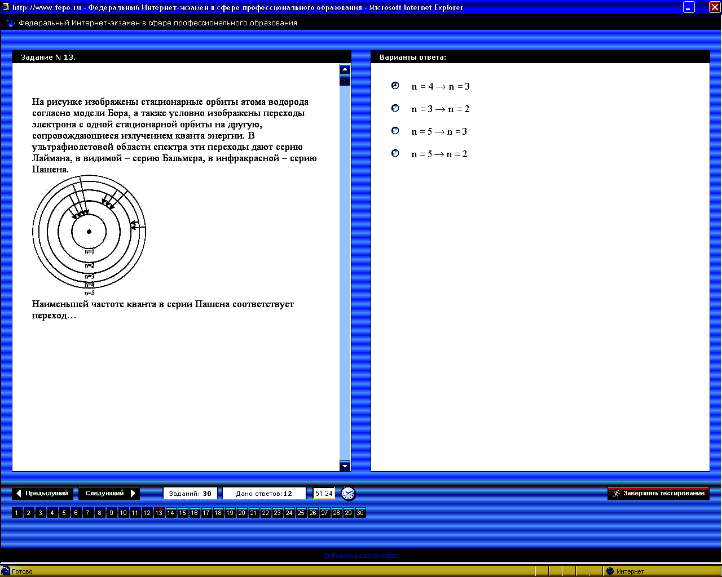Viewport: 722px width, 577px height.
Task: Jump to question 24
Action: (x=289, y=513)
